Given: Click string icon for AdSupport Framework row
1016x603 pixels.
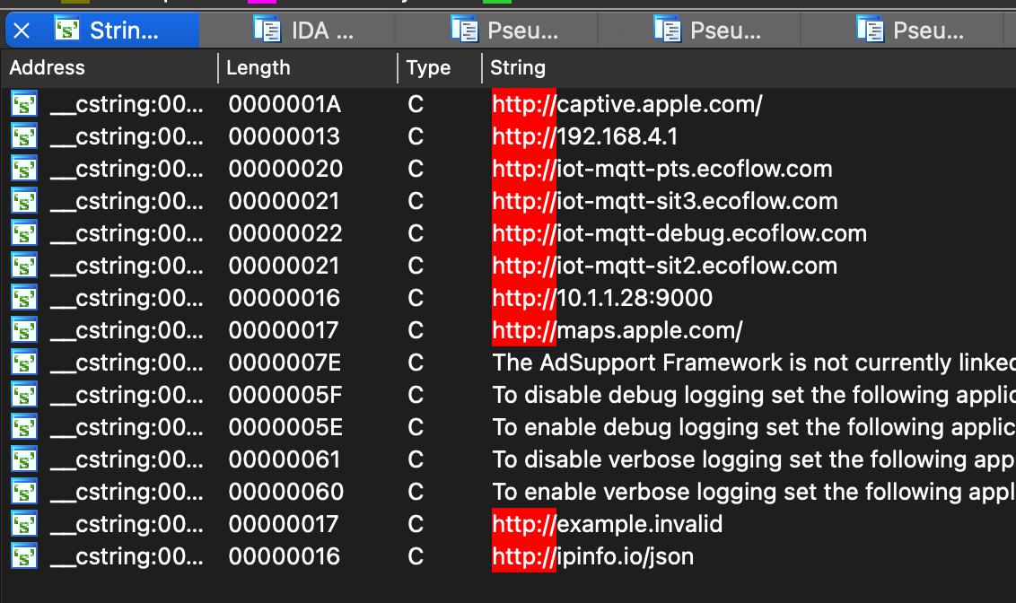Looking at the screenshot, I should pos(24,363).
